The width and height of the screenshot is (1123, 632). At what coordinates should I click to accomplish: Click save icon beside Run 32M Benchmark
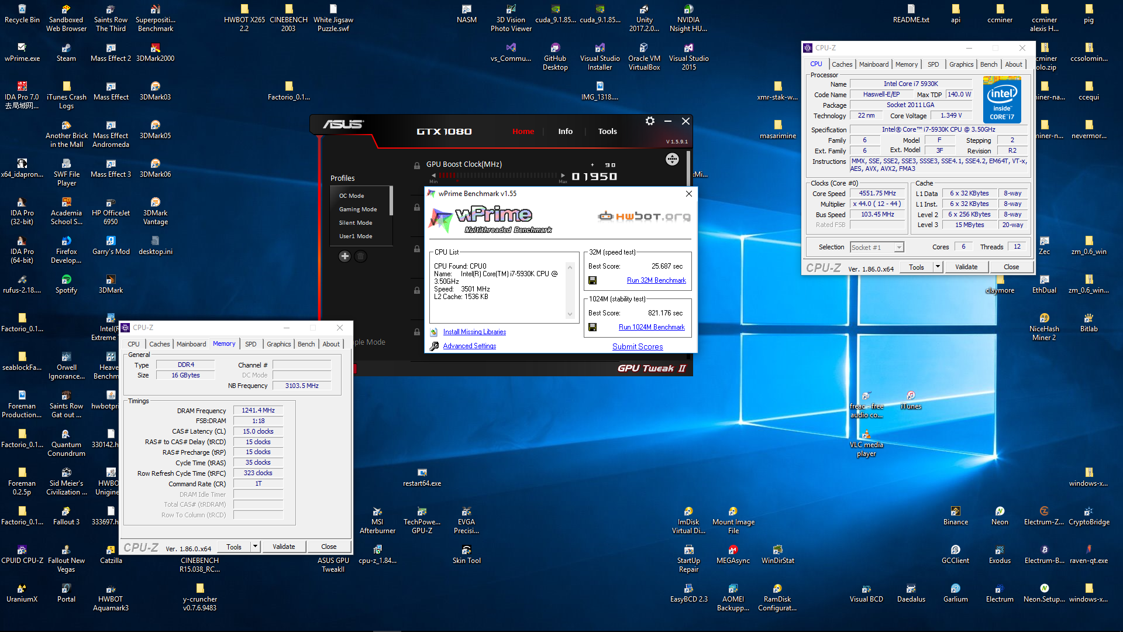(592, 280)
